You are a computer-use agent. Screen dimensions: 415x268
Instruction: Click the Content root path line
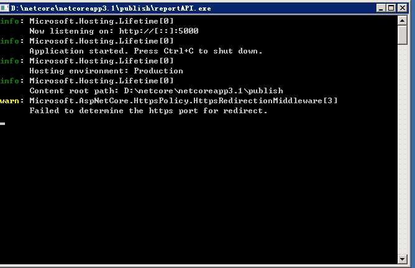pyautogui.click(x=156, y=91)
